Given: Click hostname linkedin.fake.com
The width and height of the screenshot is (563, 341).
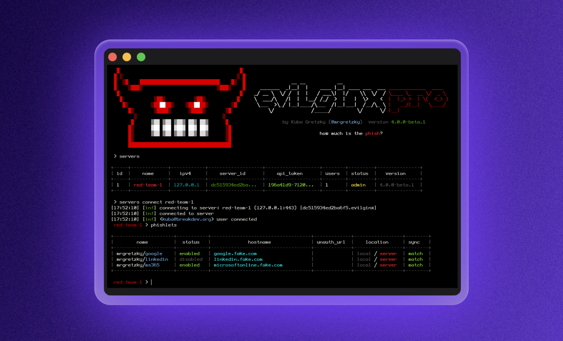Looking at the screenshot, I should coord(238,259).
